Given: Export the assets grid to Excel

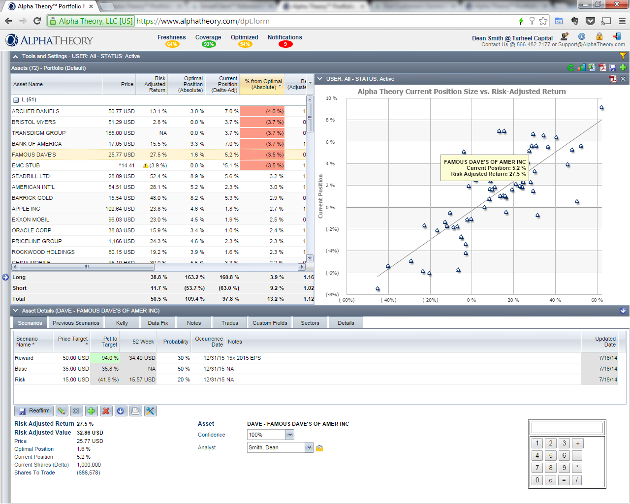Looking at the screenshot, I should click(x=592, y=68).
